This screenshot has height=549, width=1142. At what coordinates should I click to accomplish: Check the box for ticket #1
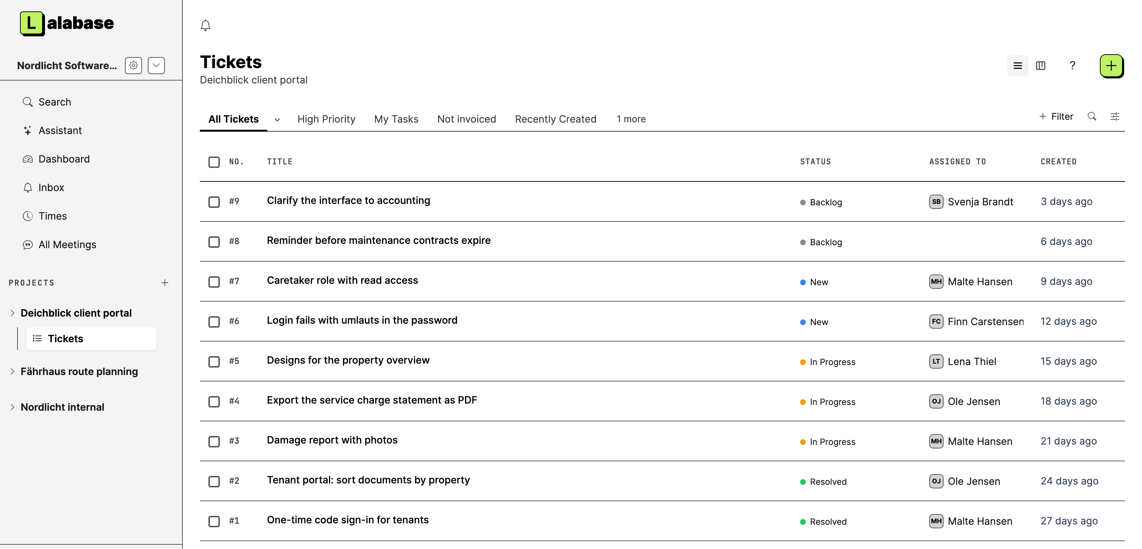[214, 521]
